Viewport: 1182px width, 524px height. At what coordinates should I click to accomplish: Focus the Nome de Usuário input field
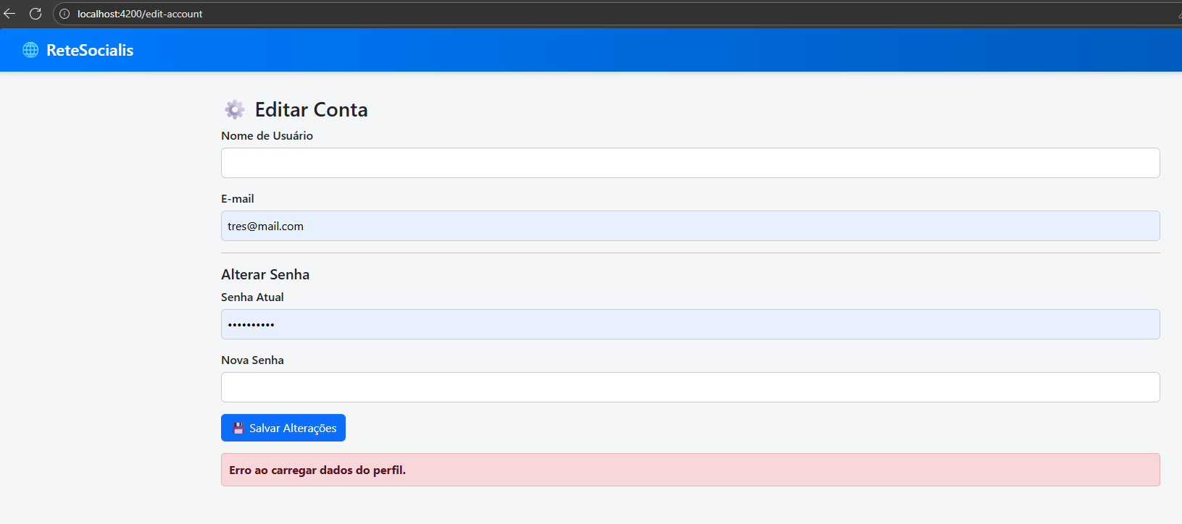click(689, 163)
